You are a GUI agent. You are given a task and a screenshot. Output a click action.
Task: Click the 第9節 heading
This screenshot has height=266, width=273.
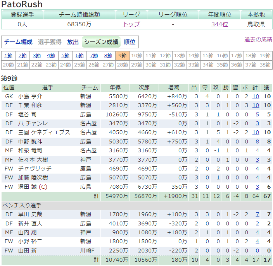click(x=9, y=78)
